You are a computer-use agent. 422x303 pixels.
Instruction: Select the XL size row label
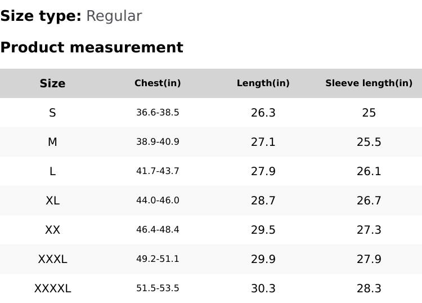(x=52, y=200)
